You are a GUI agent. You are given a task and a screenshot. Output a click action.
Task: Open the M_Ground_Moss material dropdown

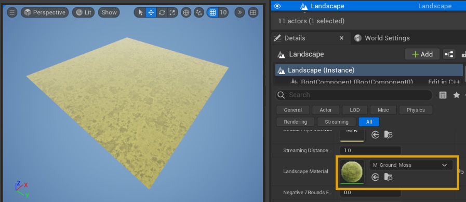point(411,165)
